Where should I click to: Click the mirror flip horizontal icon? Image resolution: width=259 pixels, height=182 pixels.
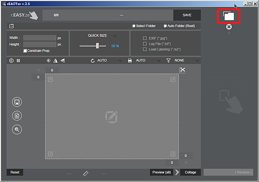point(56,60)
